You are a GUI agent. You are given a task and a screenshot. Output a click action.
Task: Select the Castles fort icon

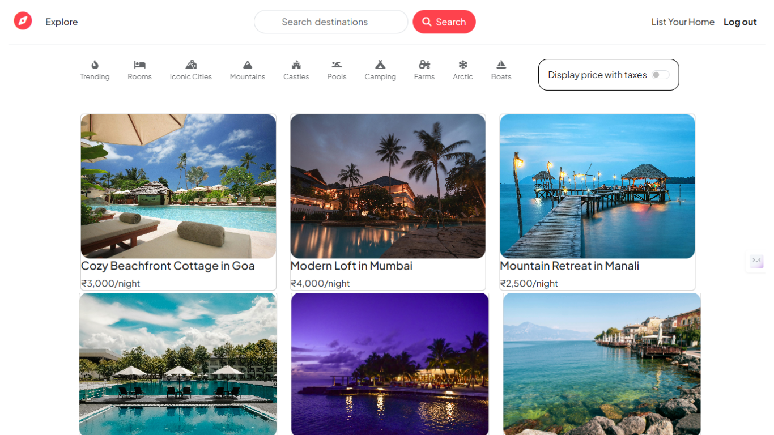[x=296, y=65]
